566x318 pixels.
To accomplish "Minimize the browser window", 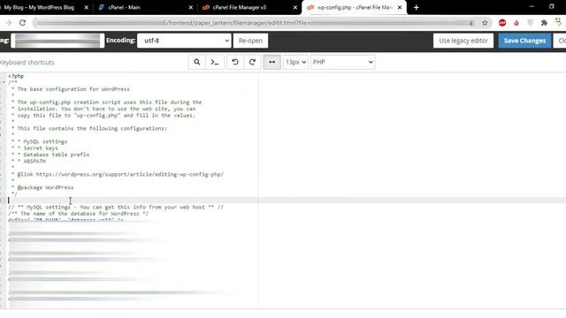I will [x=532, y=6].
